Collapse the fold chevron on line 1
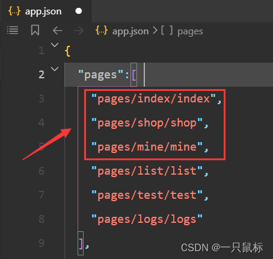Image resolution: width=273 pixels, height=259 pixels. [55, 45]
